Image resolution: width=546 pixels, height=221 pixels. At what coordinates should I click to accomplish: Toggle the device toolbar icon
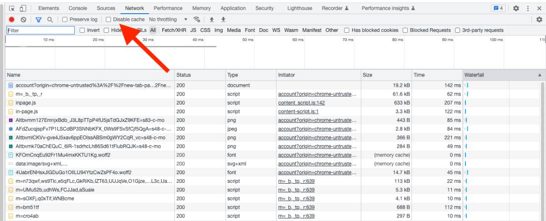click(x=22, y=8)
